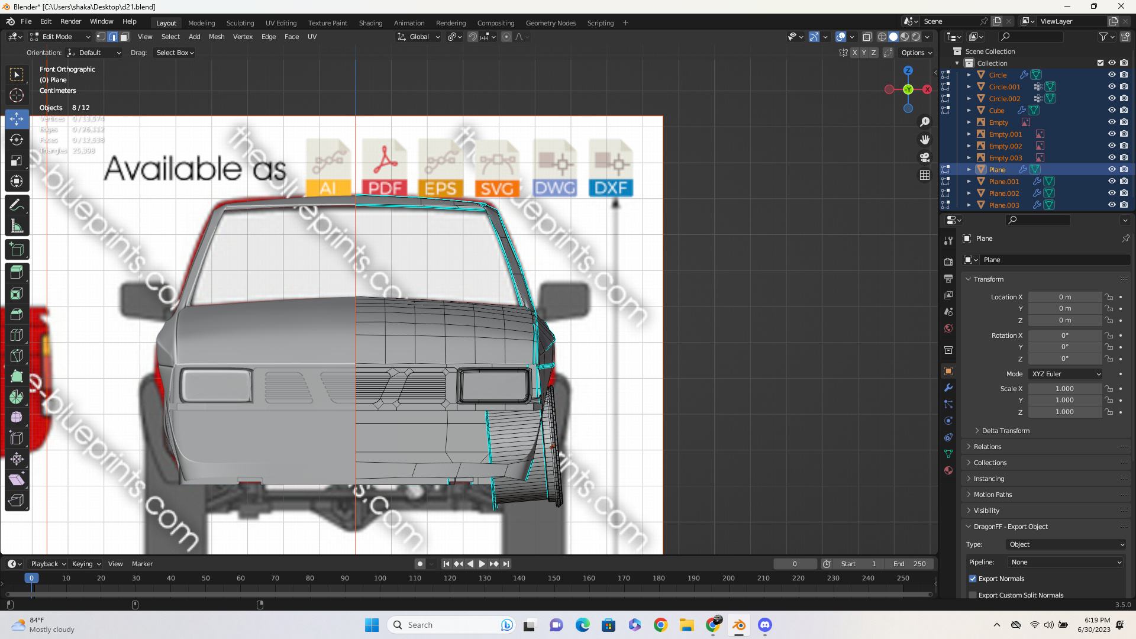Viewport: 1136px width, 639px height.
Task: Open the Modifier wrench properties tab
Action: coord(948,388)
